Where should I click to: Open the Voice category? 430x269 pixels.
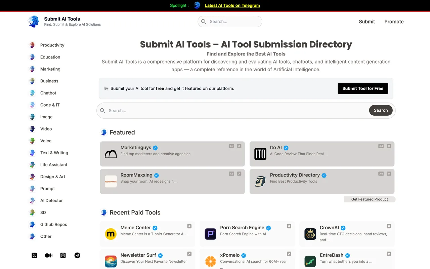pyautogui.click(x=46, y=141)
